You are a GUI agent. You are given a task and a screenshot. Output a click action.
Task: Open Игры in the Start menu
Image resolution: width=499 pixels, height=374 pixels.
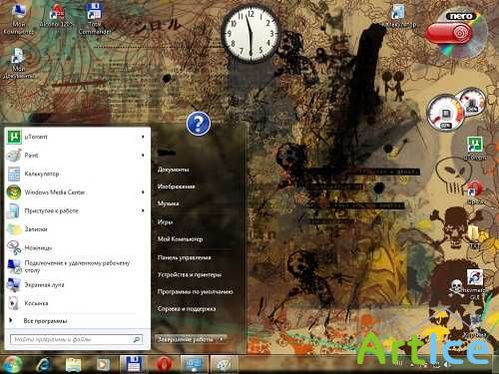[165, 221]
